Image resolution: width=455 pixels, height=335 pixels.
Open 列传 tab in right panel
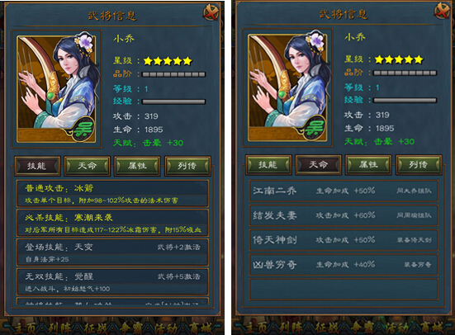point(419,165)
